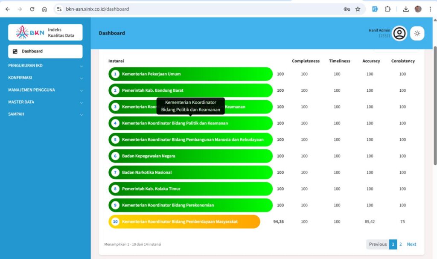
Task: Expand the SAMPAH sidebar section
Action: 45,114
